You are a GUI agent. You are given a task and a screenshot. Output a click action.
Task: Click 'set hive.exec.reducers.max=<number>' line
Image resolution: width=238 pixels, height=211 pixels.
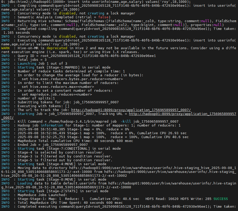coord(58,87)
